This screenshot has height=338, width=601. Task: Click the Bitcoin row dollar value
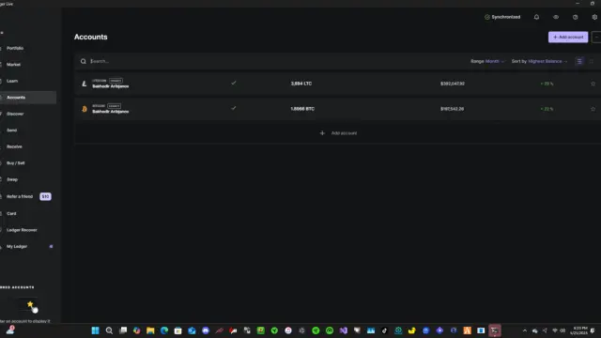coord(453,109)
